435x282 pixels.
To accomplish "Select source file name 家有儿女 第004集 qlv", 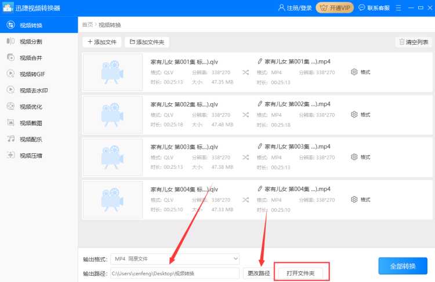I will coord(184,189).
